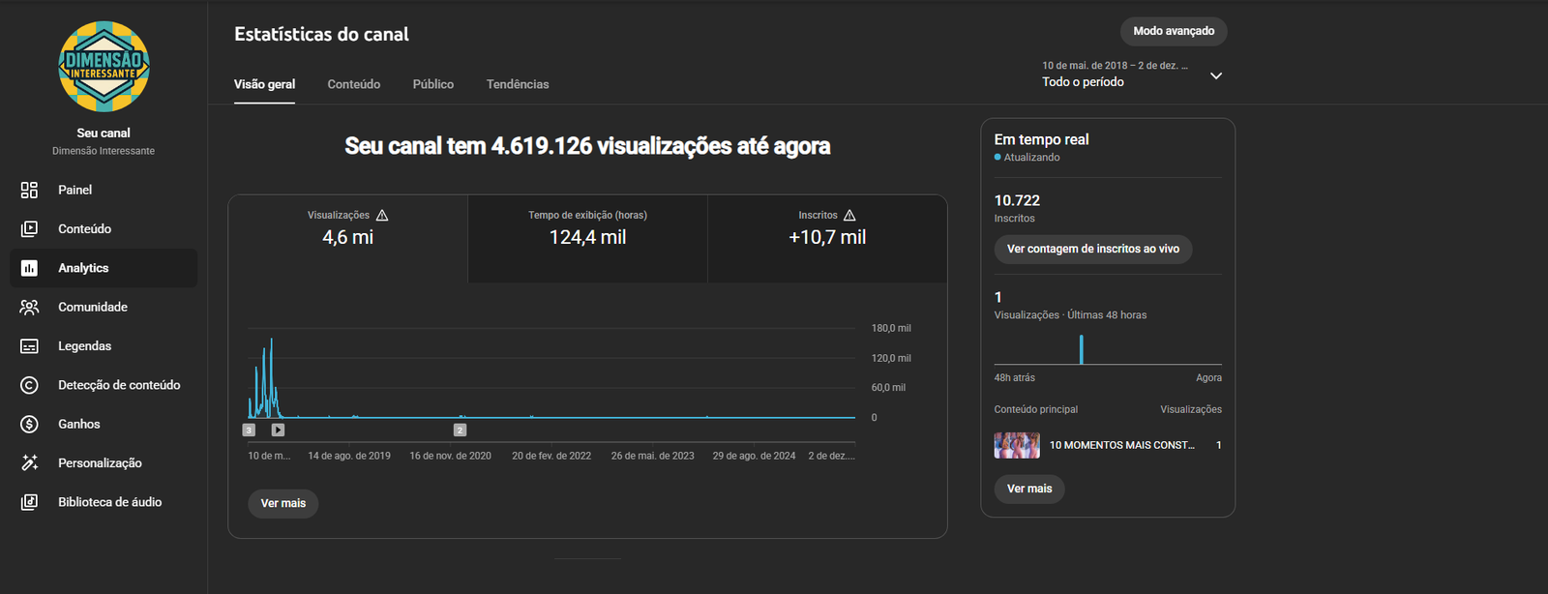Switch to the Público tab
The width and height of the screenshot is (1548, 594).
click(x=432, y=84)
